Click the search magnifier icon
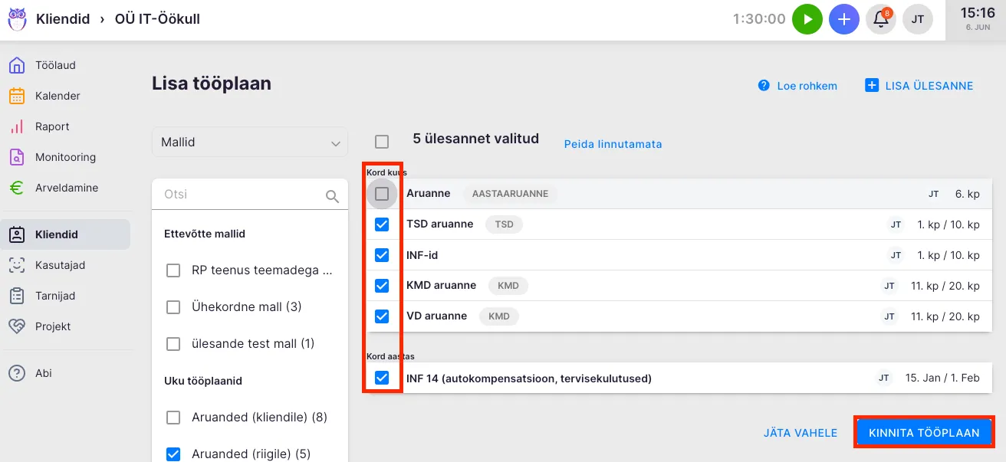Screen dimensions: 1006x462 pyautogui.click(x=332, y=196)
